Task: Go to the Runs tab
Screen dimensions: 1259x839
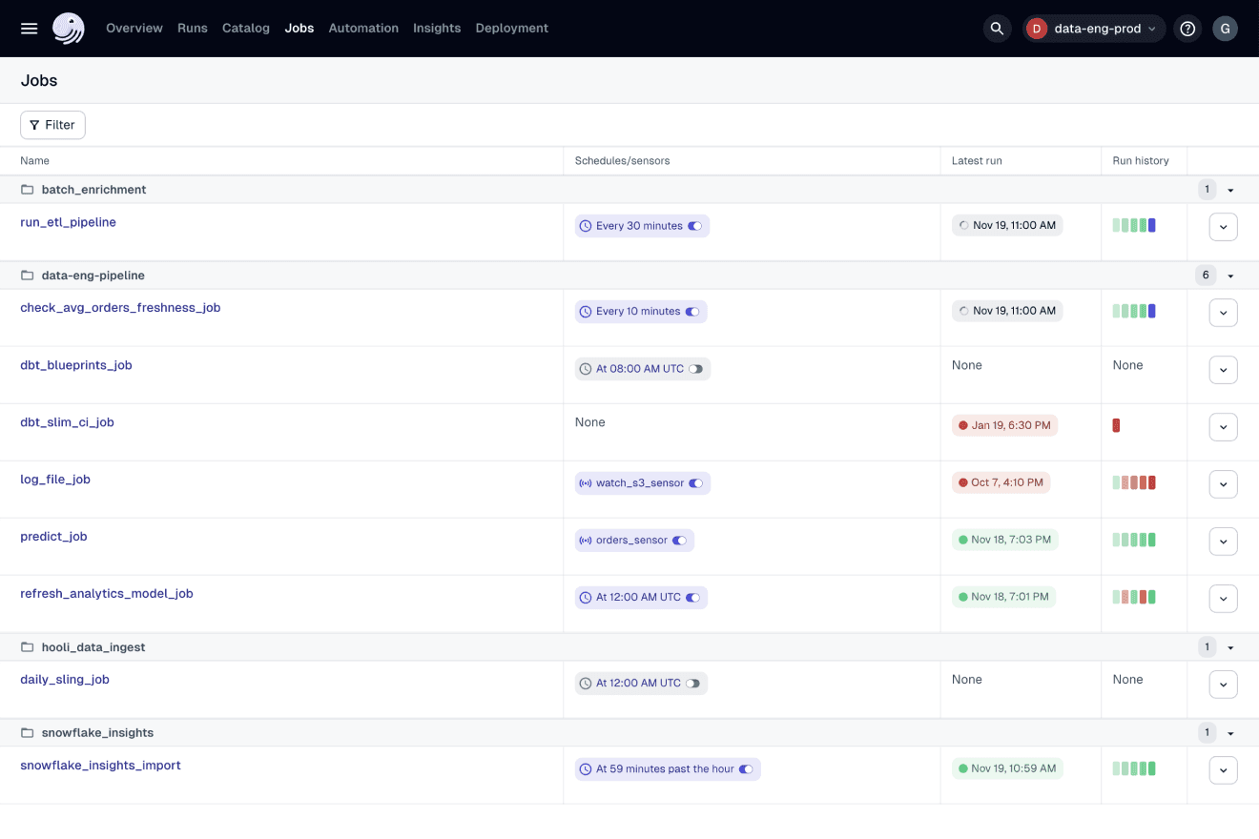Action: 192,29
